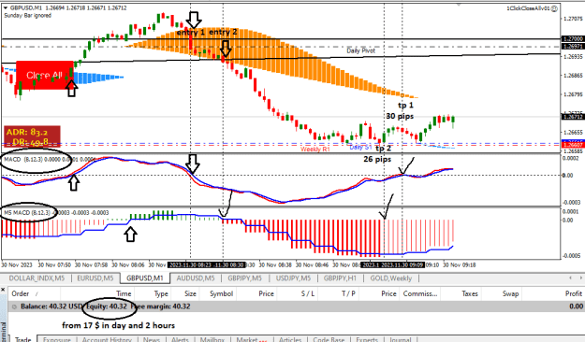
Task: Click the red 1.26607 price label
Action: (x=573, y=145)
